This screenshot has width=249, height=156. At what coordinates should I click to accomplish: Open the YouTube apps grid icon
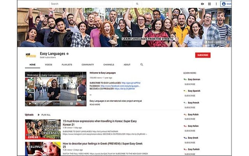coord(209,4)
